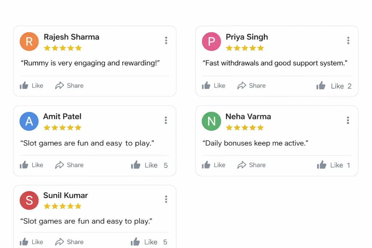Open more options for Neha Varma's review
This screenshot has width=372, height=248.
tap(348, 120)
